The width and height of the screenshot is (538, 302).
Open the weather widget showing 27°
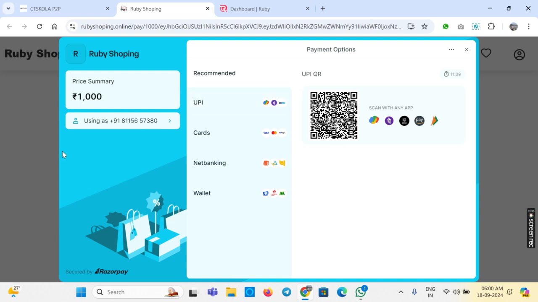[x=13, y=291]
